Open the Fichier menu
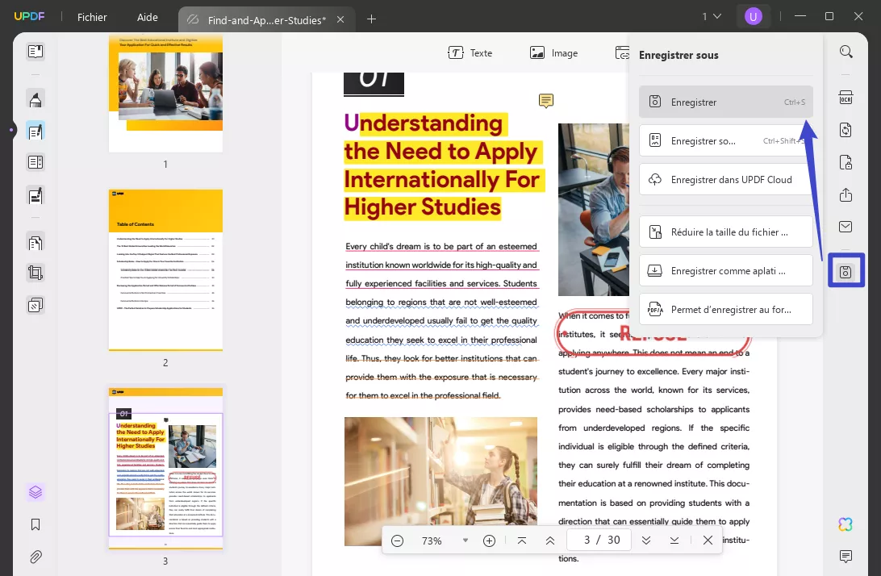881x576 pixels. click(x=92, y=18)
